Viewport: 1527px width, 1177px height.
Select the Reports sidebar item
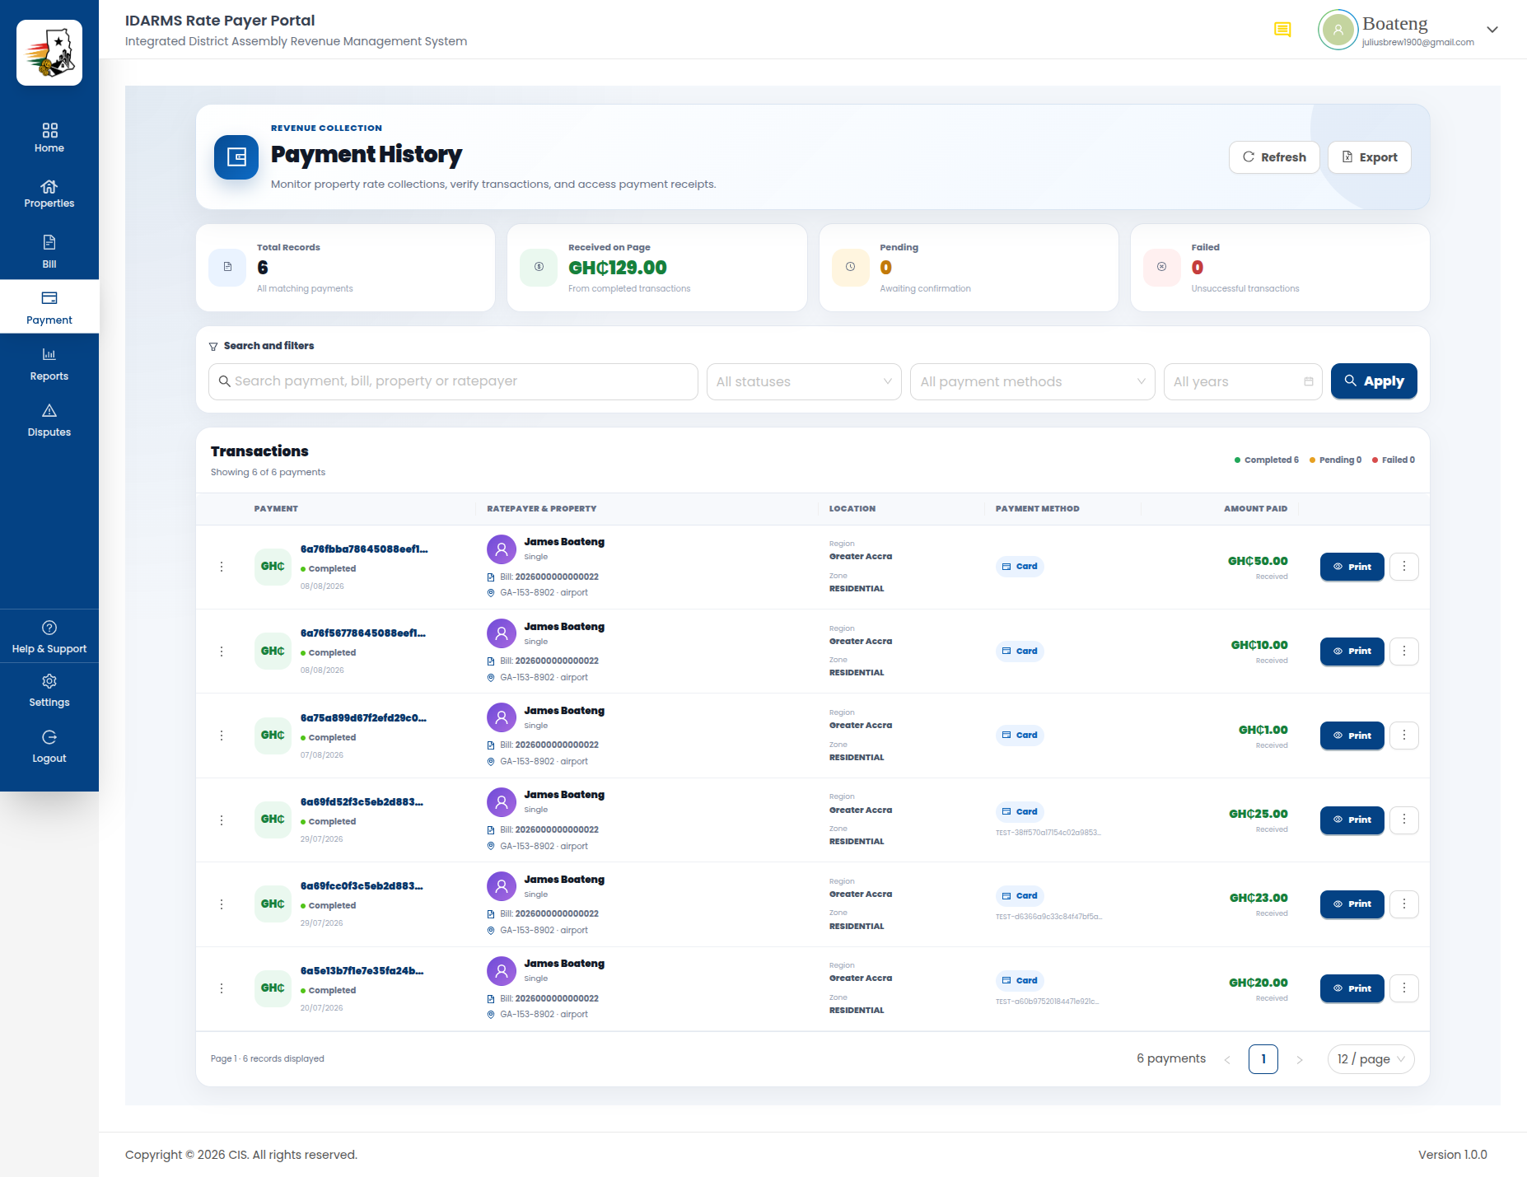49,364
